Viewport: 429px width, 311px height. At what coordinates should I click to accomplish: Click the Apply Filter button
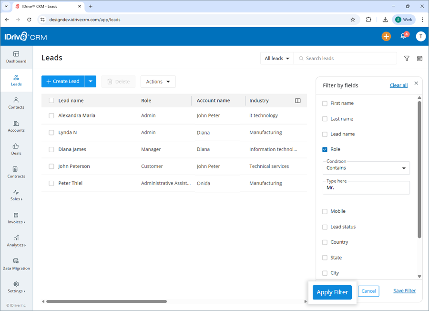pyautogui.click(x=332, y=292)
